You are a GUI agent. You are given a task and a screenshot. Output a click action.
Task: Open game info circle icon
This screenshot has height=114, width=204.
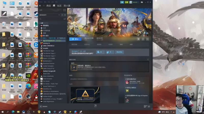(143, 39)
